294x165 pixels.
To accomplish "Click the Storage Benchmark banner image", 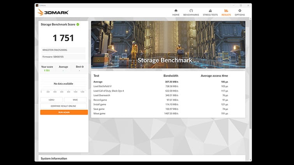I will tap(168, 45).
